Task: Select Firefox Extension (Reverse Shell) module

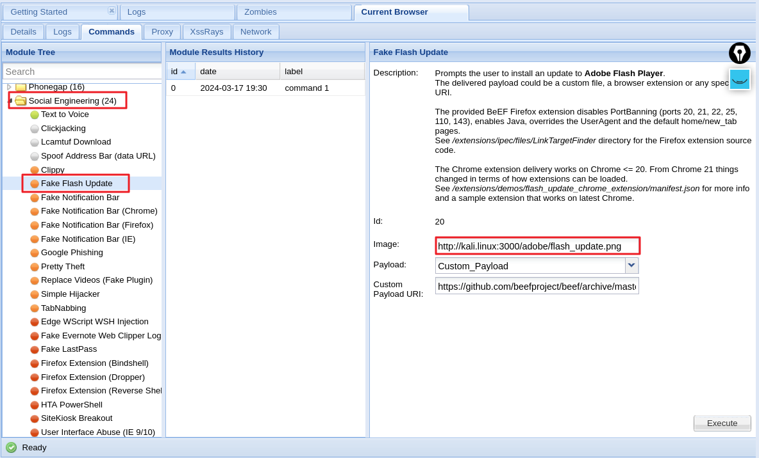Action: pyautogui.click(x=101, y=391)
